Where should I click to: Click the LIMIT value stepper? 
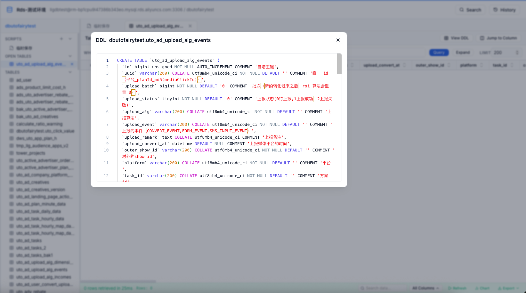[518, 52]
